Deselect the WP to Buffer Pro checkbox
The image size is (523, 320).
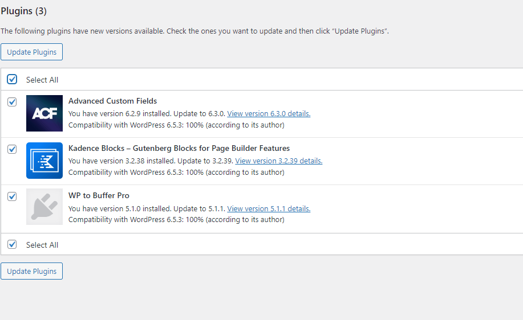coord(12,196)
